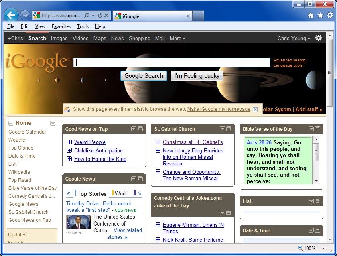Open the File menu
Viewport: 337px width, 256px height.
11,26
